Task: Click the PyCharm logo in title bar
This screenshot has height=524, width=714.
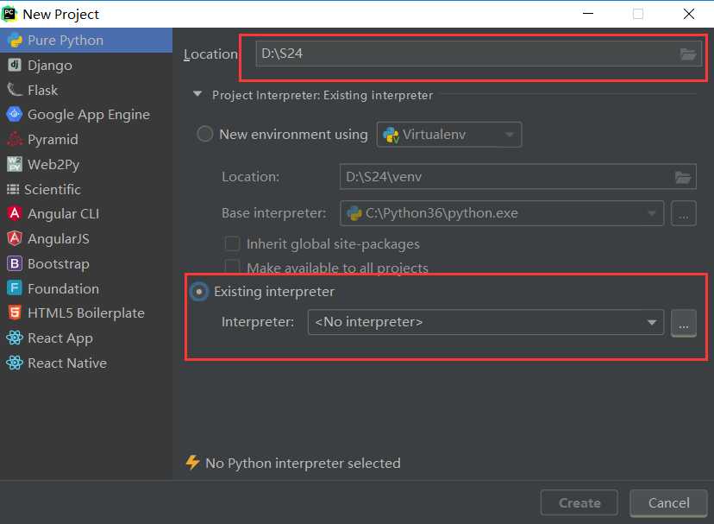Action: (9, 14)
